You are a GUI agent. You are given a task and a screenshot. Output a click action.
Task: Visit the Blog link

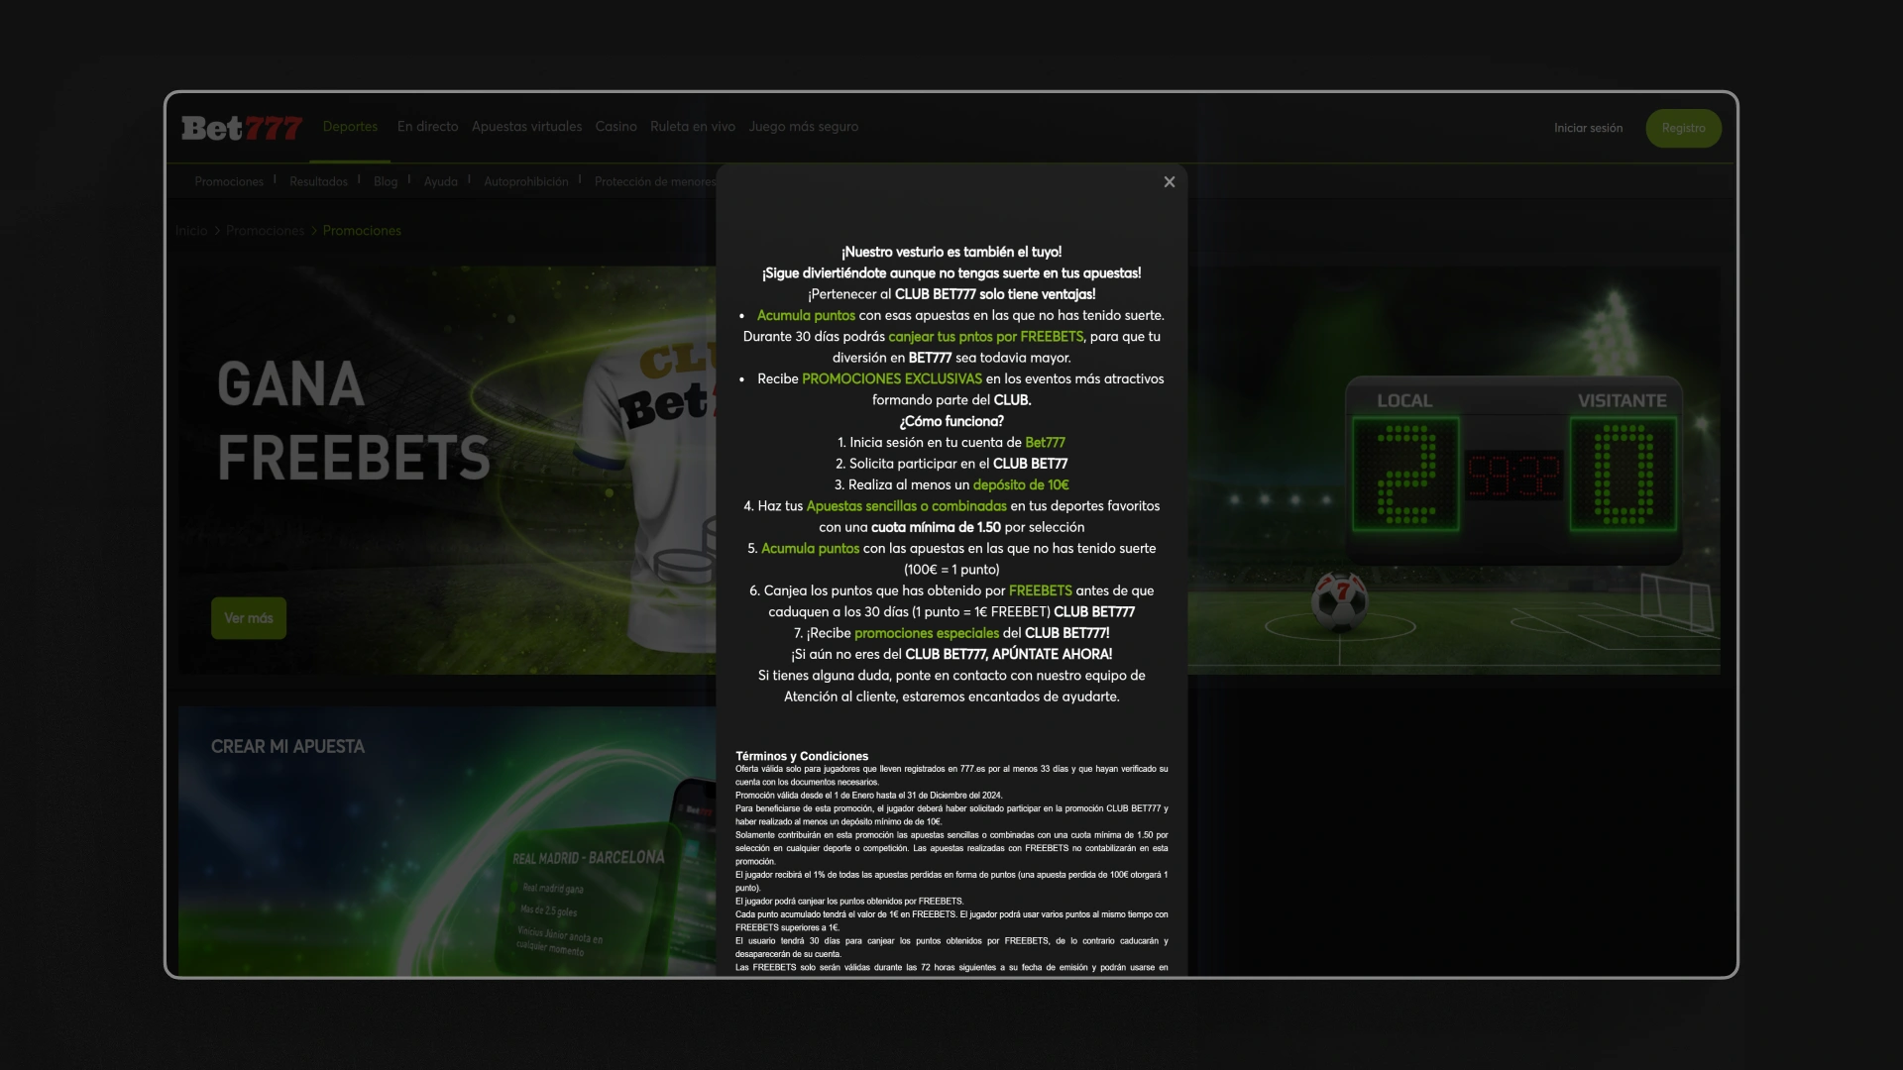[x=386, y=181]
